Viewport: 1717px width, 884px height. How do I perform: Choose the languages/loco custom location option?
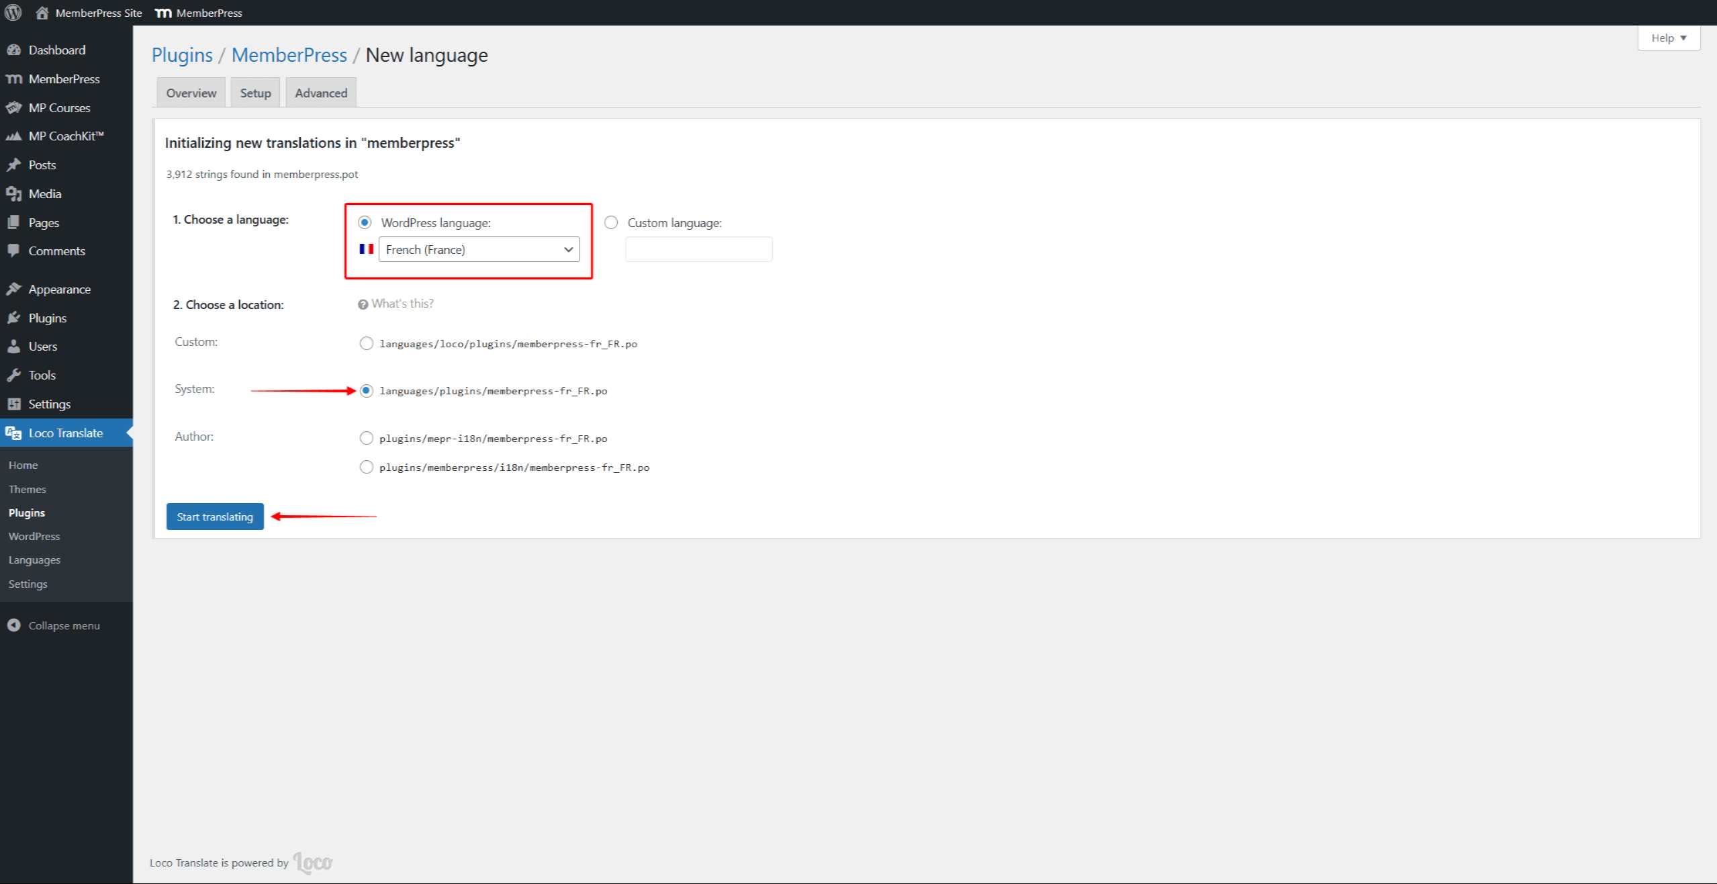click(366, 343)
